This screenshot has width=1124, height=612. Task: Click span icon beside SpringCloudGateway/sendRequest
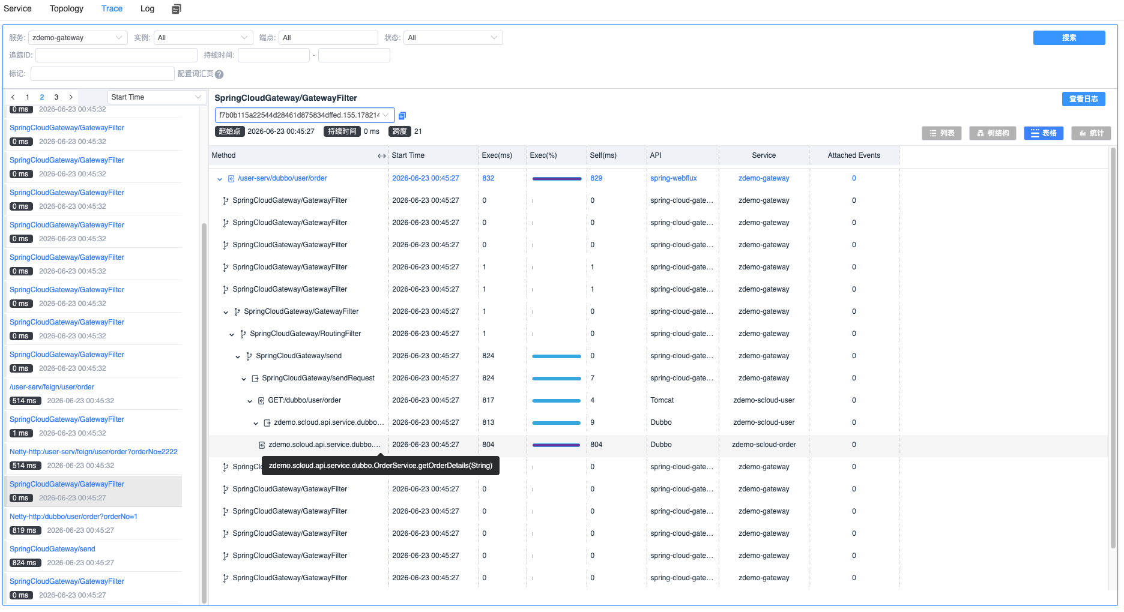pyautogui.click(x=255, y=379)
